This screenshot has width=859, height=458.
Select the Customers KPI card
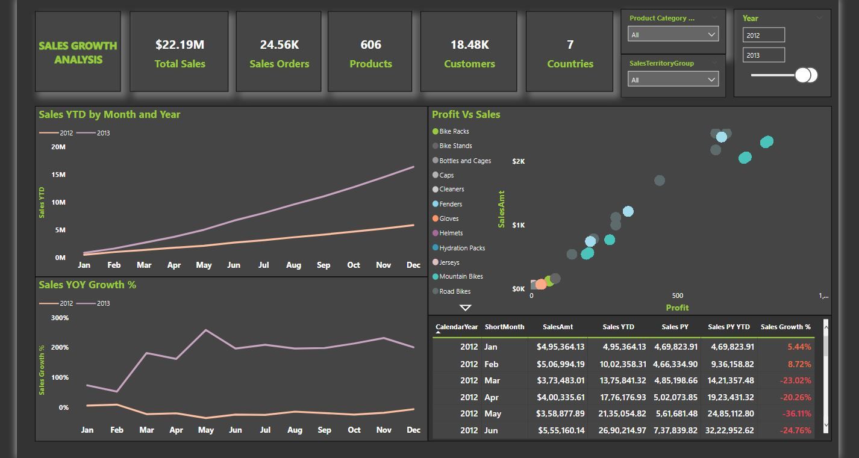tap(469, 52)
